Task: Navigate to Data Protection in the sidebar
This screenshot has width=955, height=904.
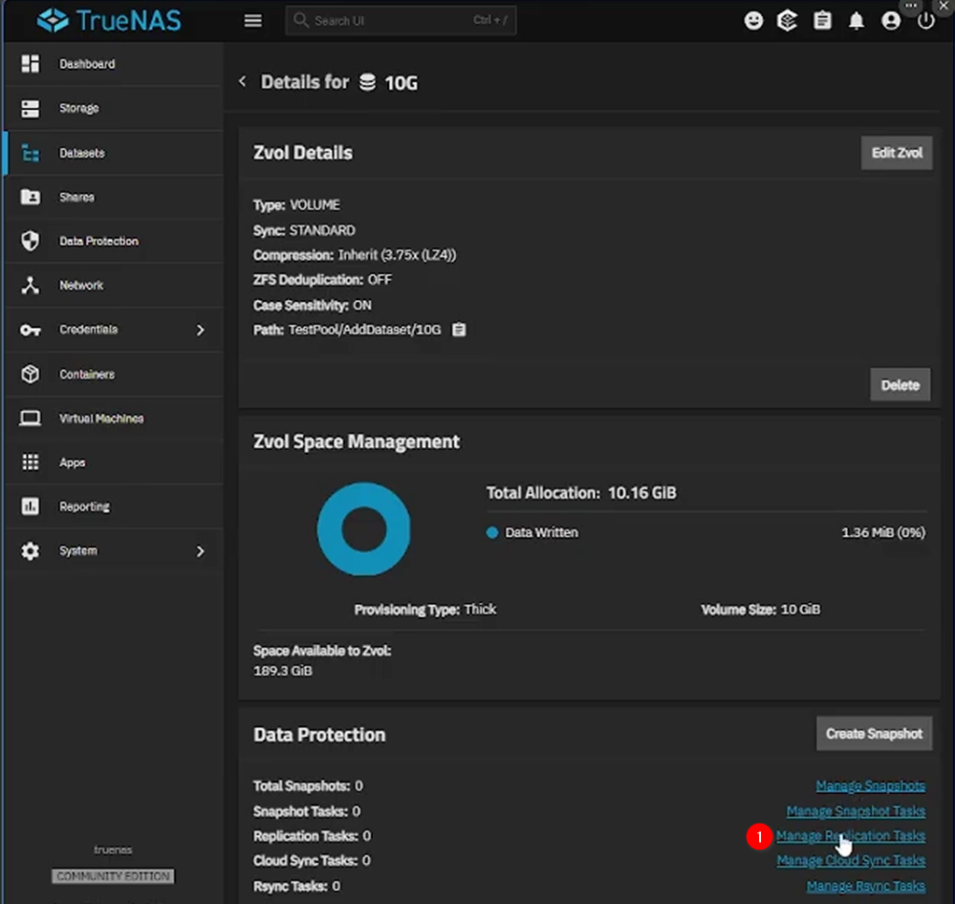Action: 98,241
